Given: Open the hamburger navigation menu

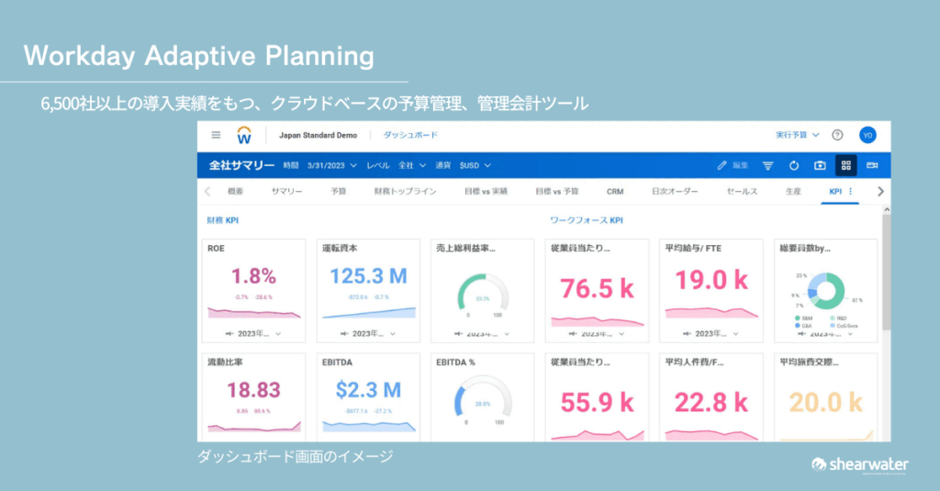Looking at the screenshot, I should (216, 135).
